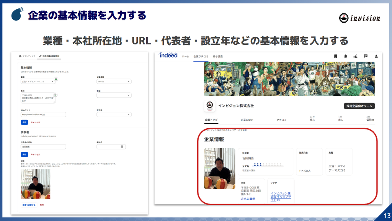Open the クチコミ company tab
The image size is (392, 221).
[x=281, y=120]
